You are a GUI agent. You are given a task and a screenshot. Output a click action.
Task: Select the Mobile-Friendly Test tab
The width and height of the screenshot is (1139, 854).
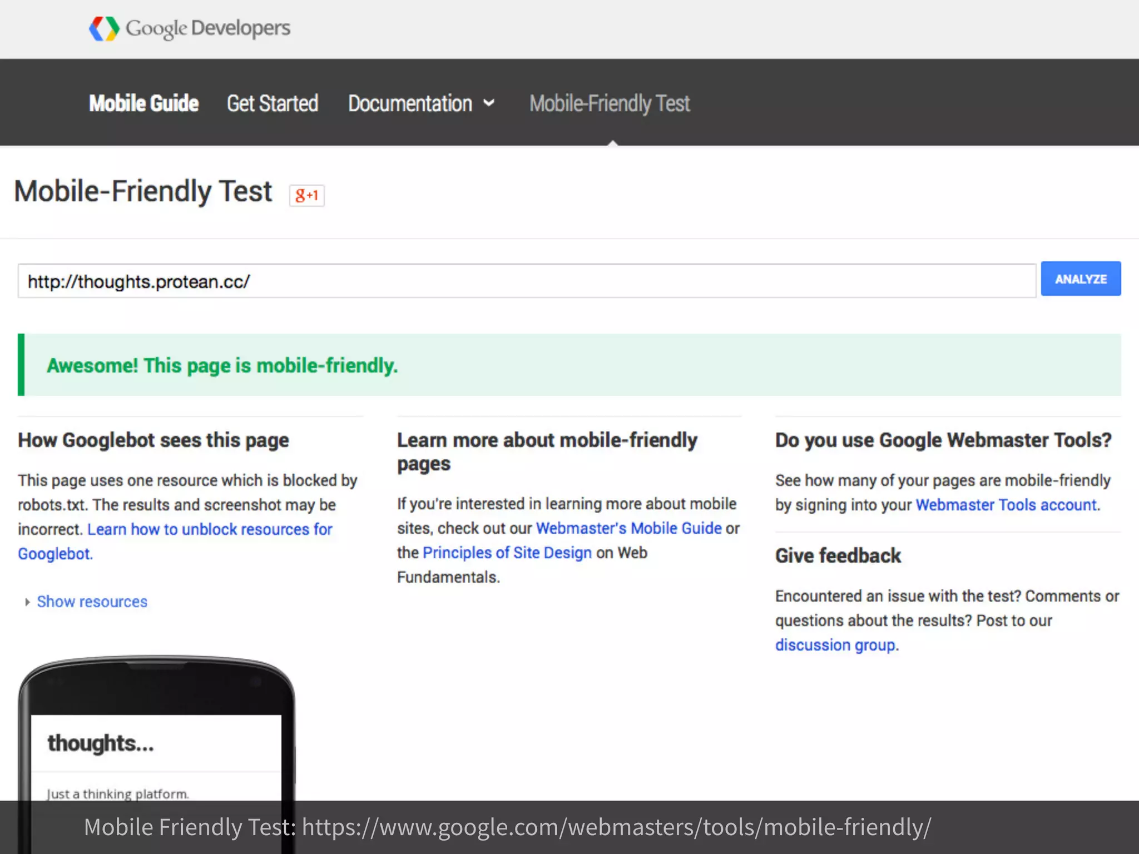coord(610,103)
